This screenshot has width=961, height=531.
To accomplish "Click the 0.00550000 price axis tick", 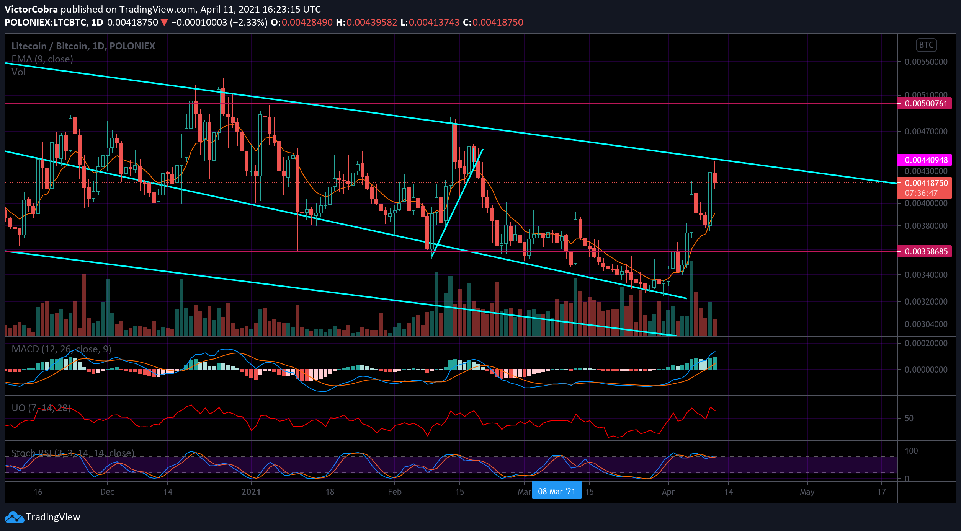I will click(x=926, y=62).
